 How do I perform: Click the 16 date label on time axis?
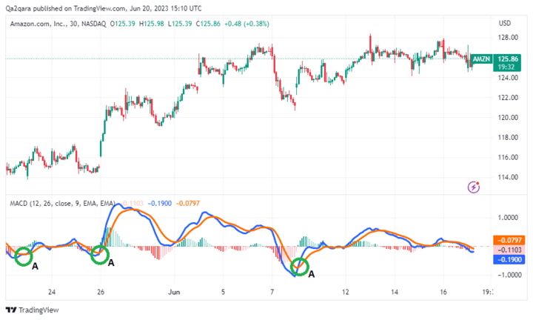click(443, 292)
